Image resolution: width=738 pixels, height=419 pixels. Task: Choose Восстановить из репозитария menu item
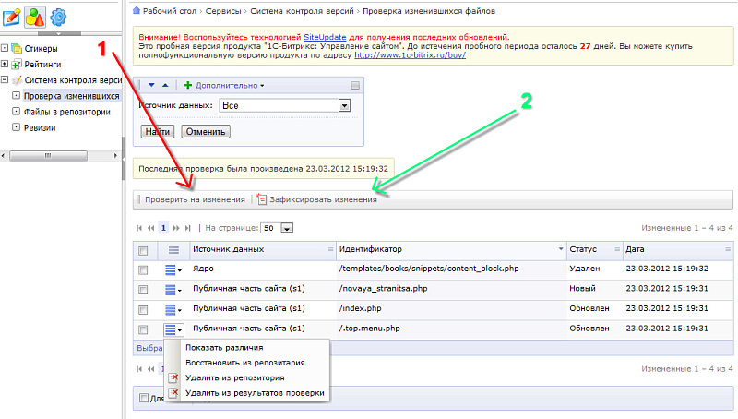click(245, 363)
